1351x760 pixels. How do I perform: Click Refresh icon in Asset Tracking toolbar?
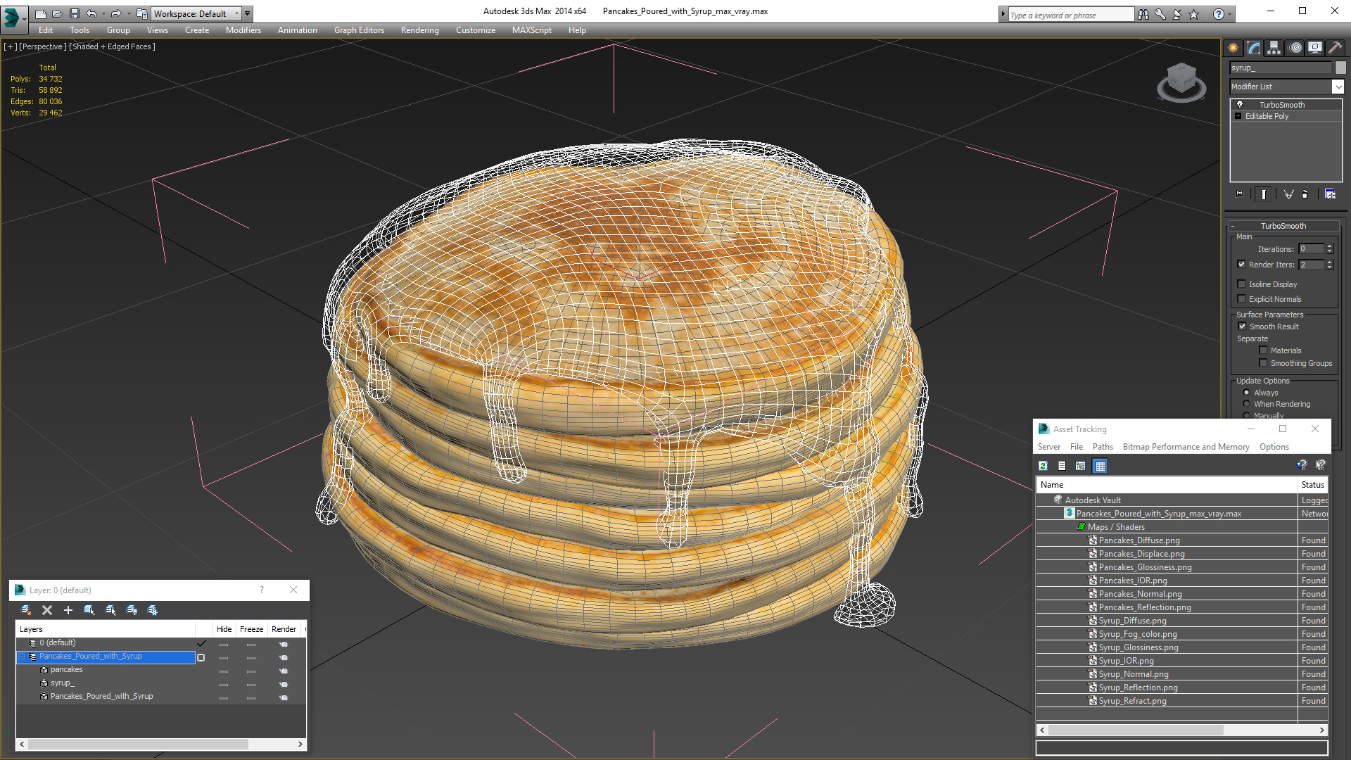(x=1044, y=466)
